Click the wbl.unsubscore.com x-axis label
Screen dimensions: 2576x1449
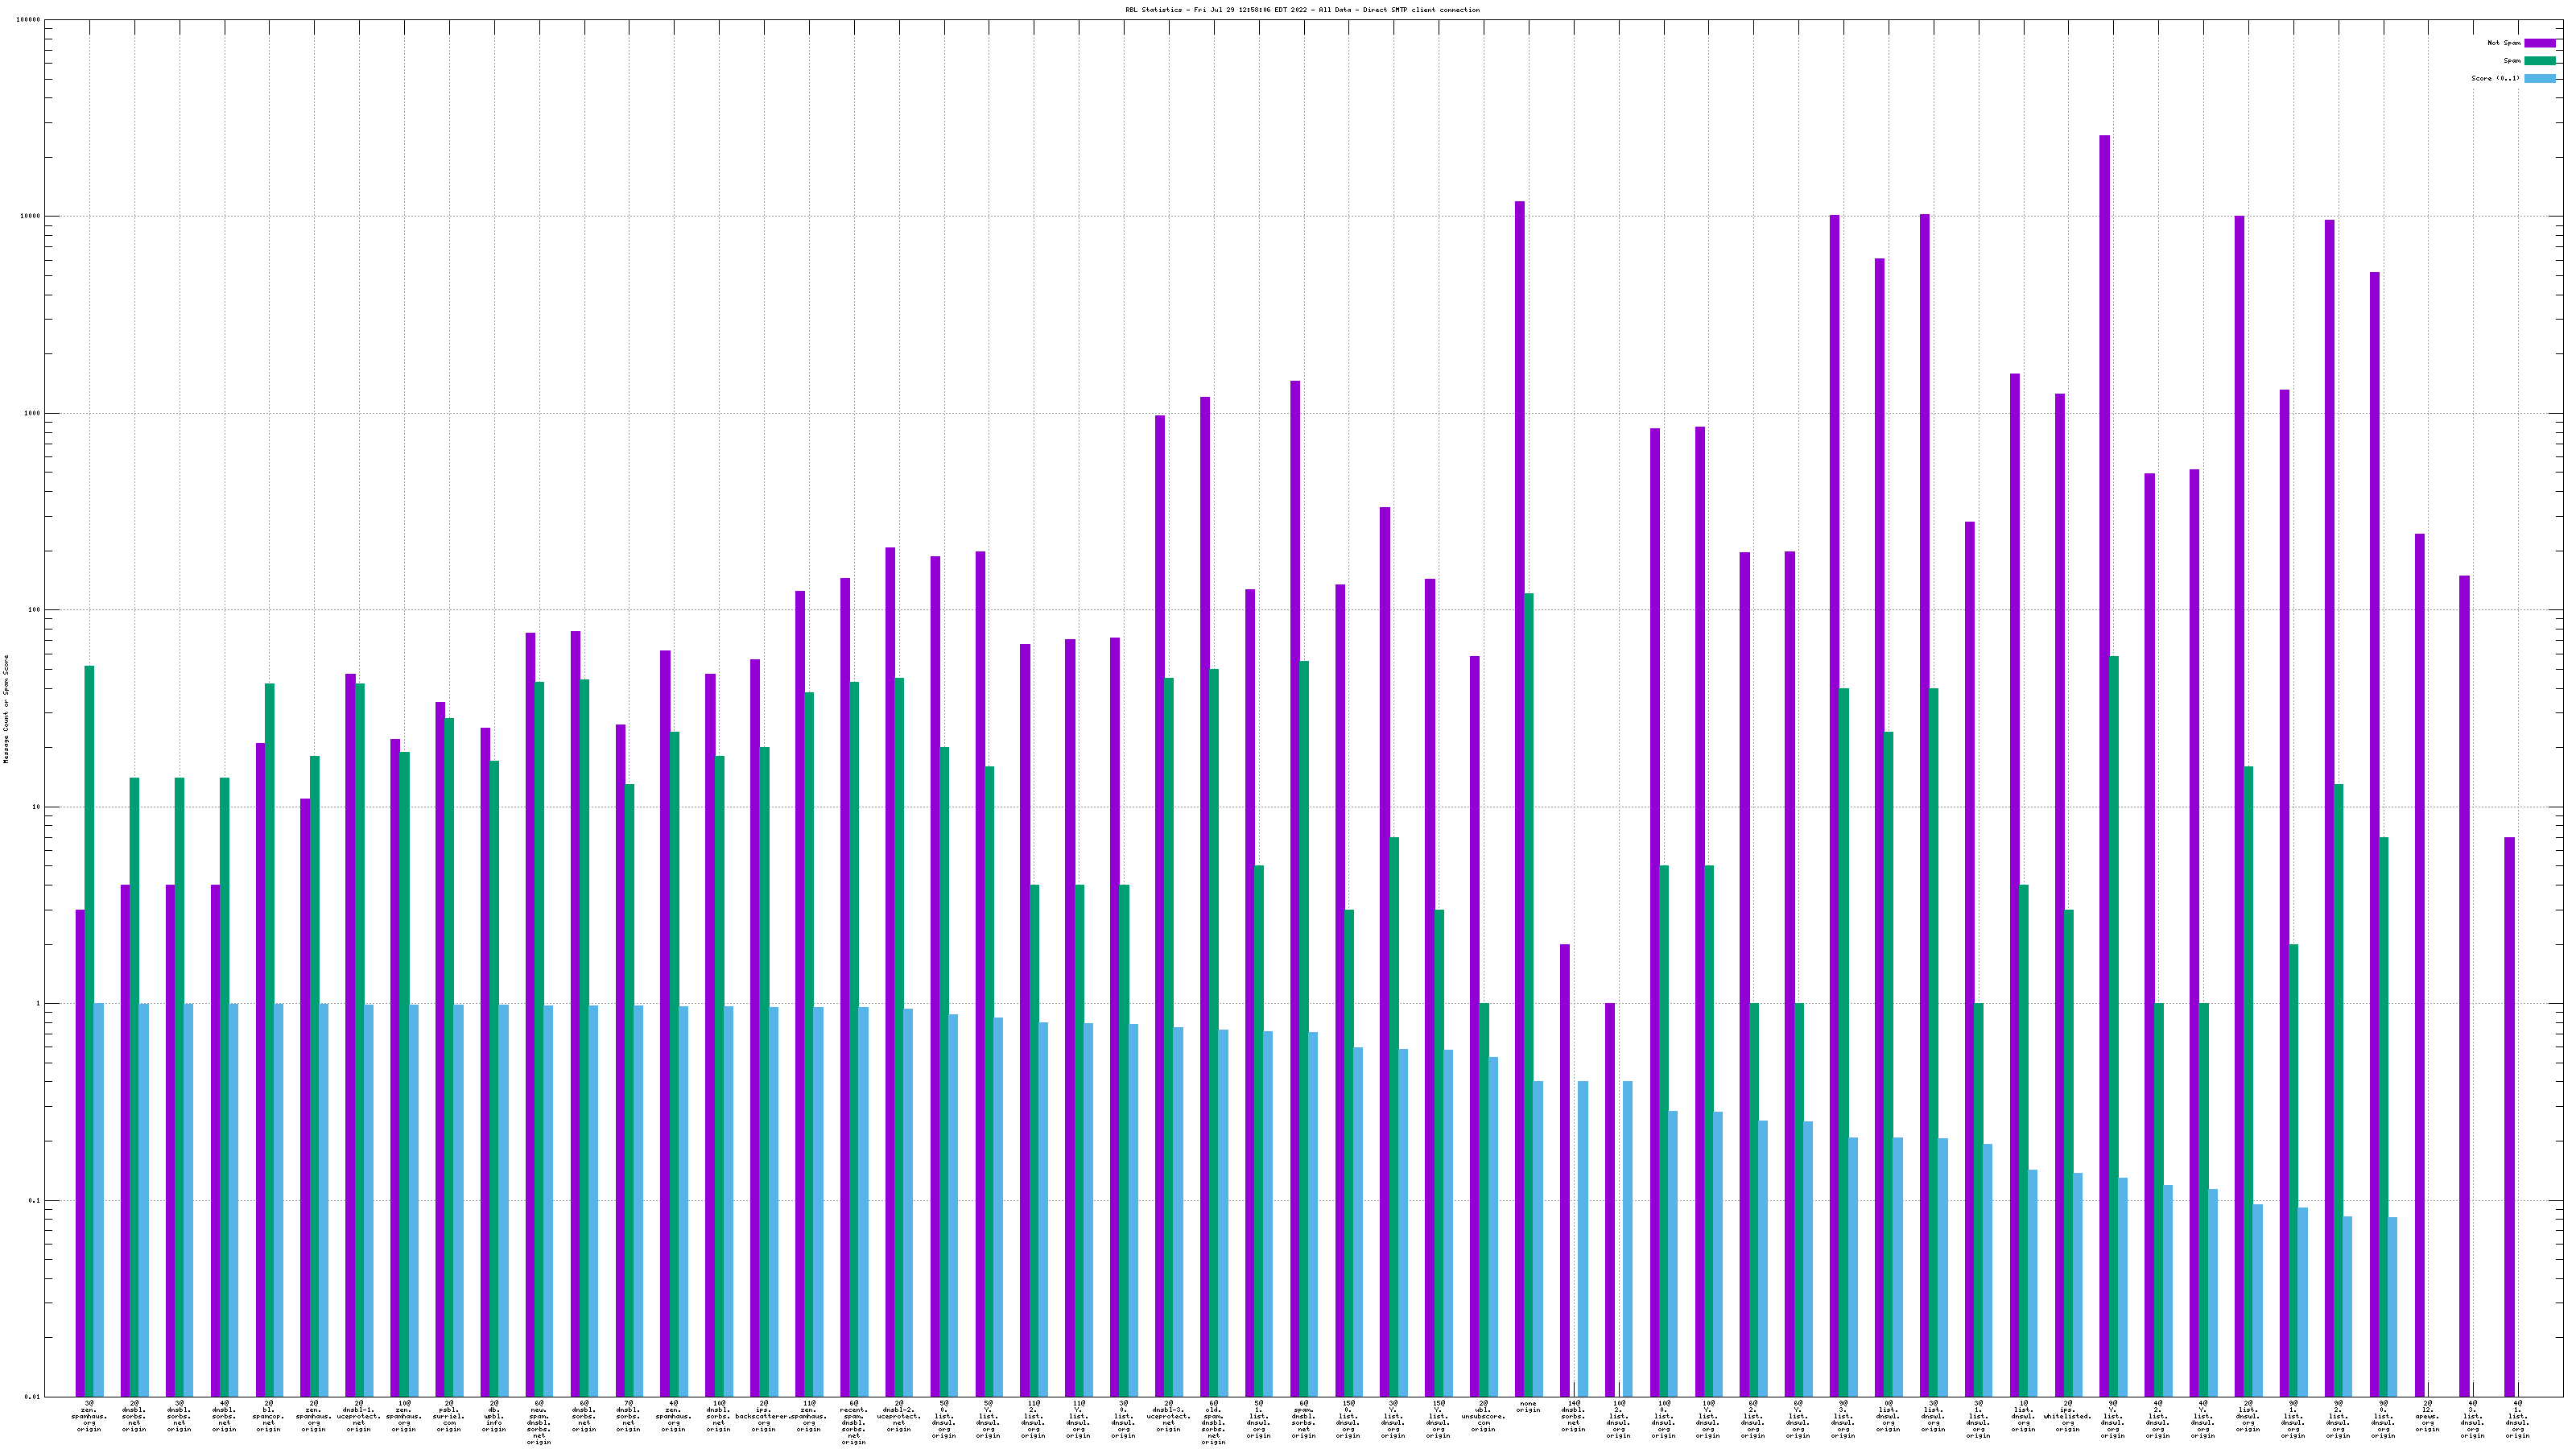pos(1483,1416)
